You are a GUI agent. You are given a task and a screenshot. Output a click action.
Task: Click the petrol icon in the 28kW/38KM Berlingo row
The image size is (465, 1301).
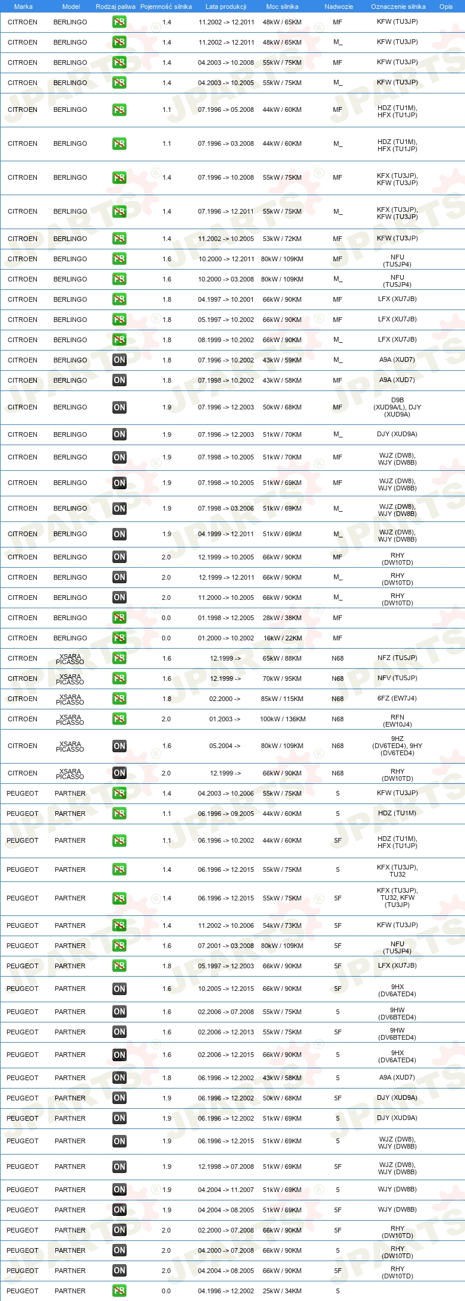(120, 618)
